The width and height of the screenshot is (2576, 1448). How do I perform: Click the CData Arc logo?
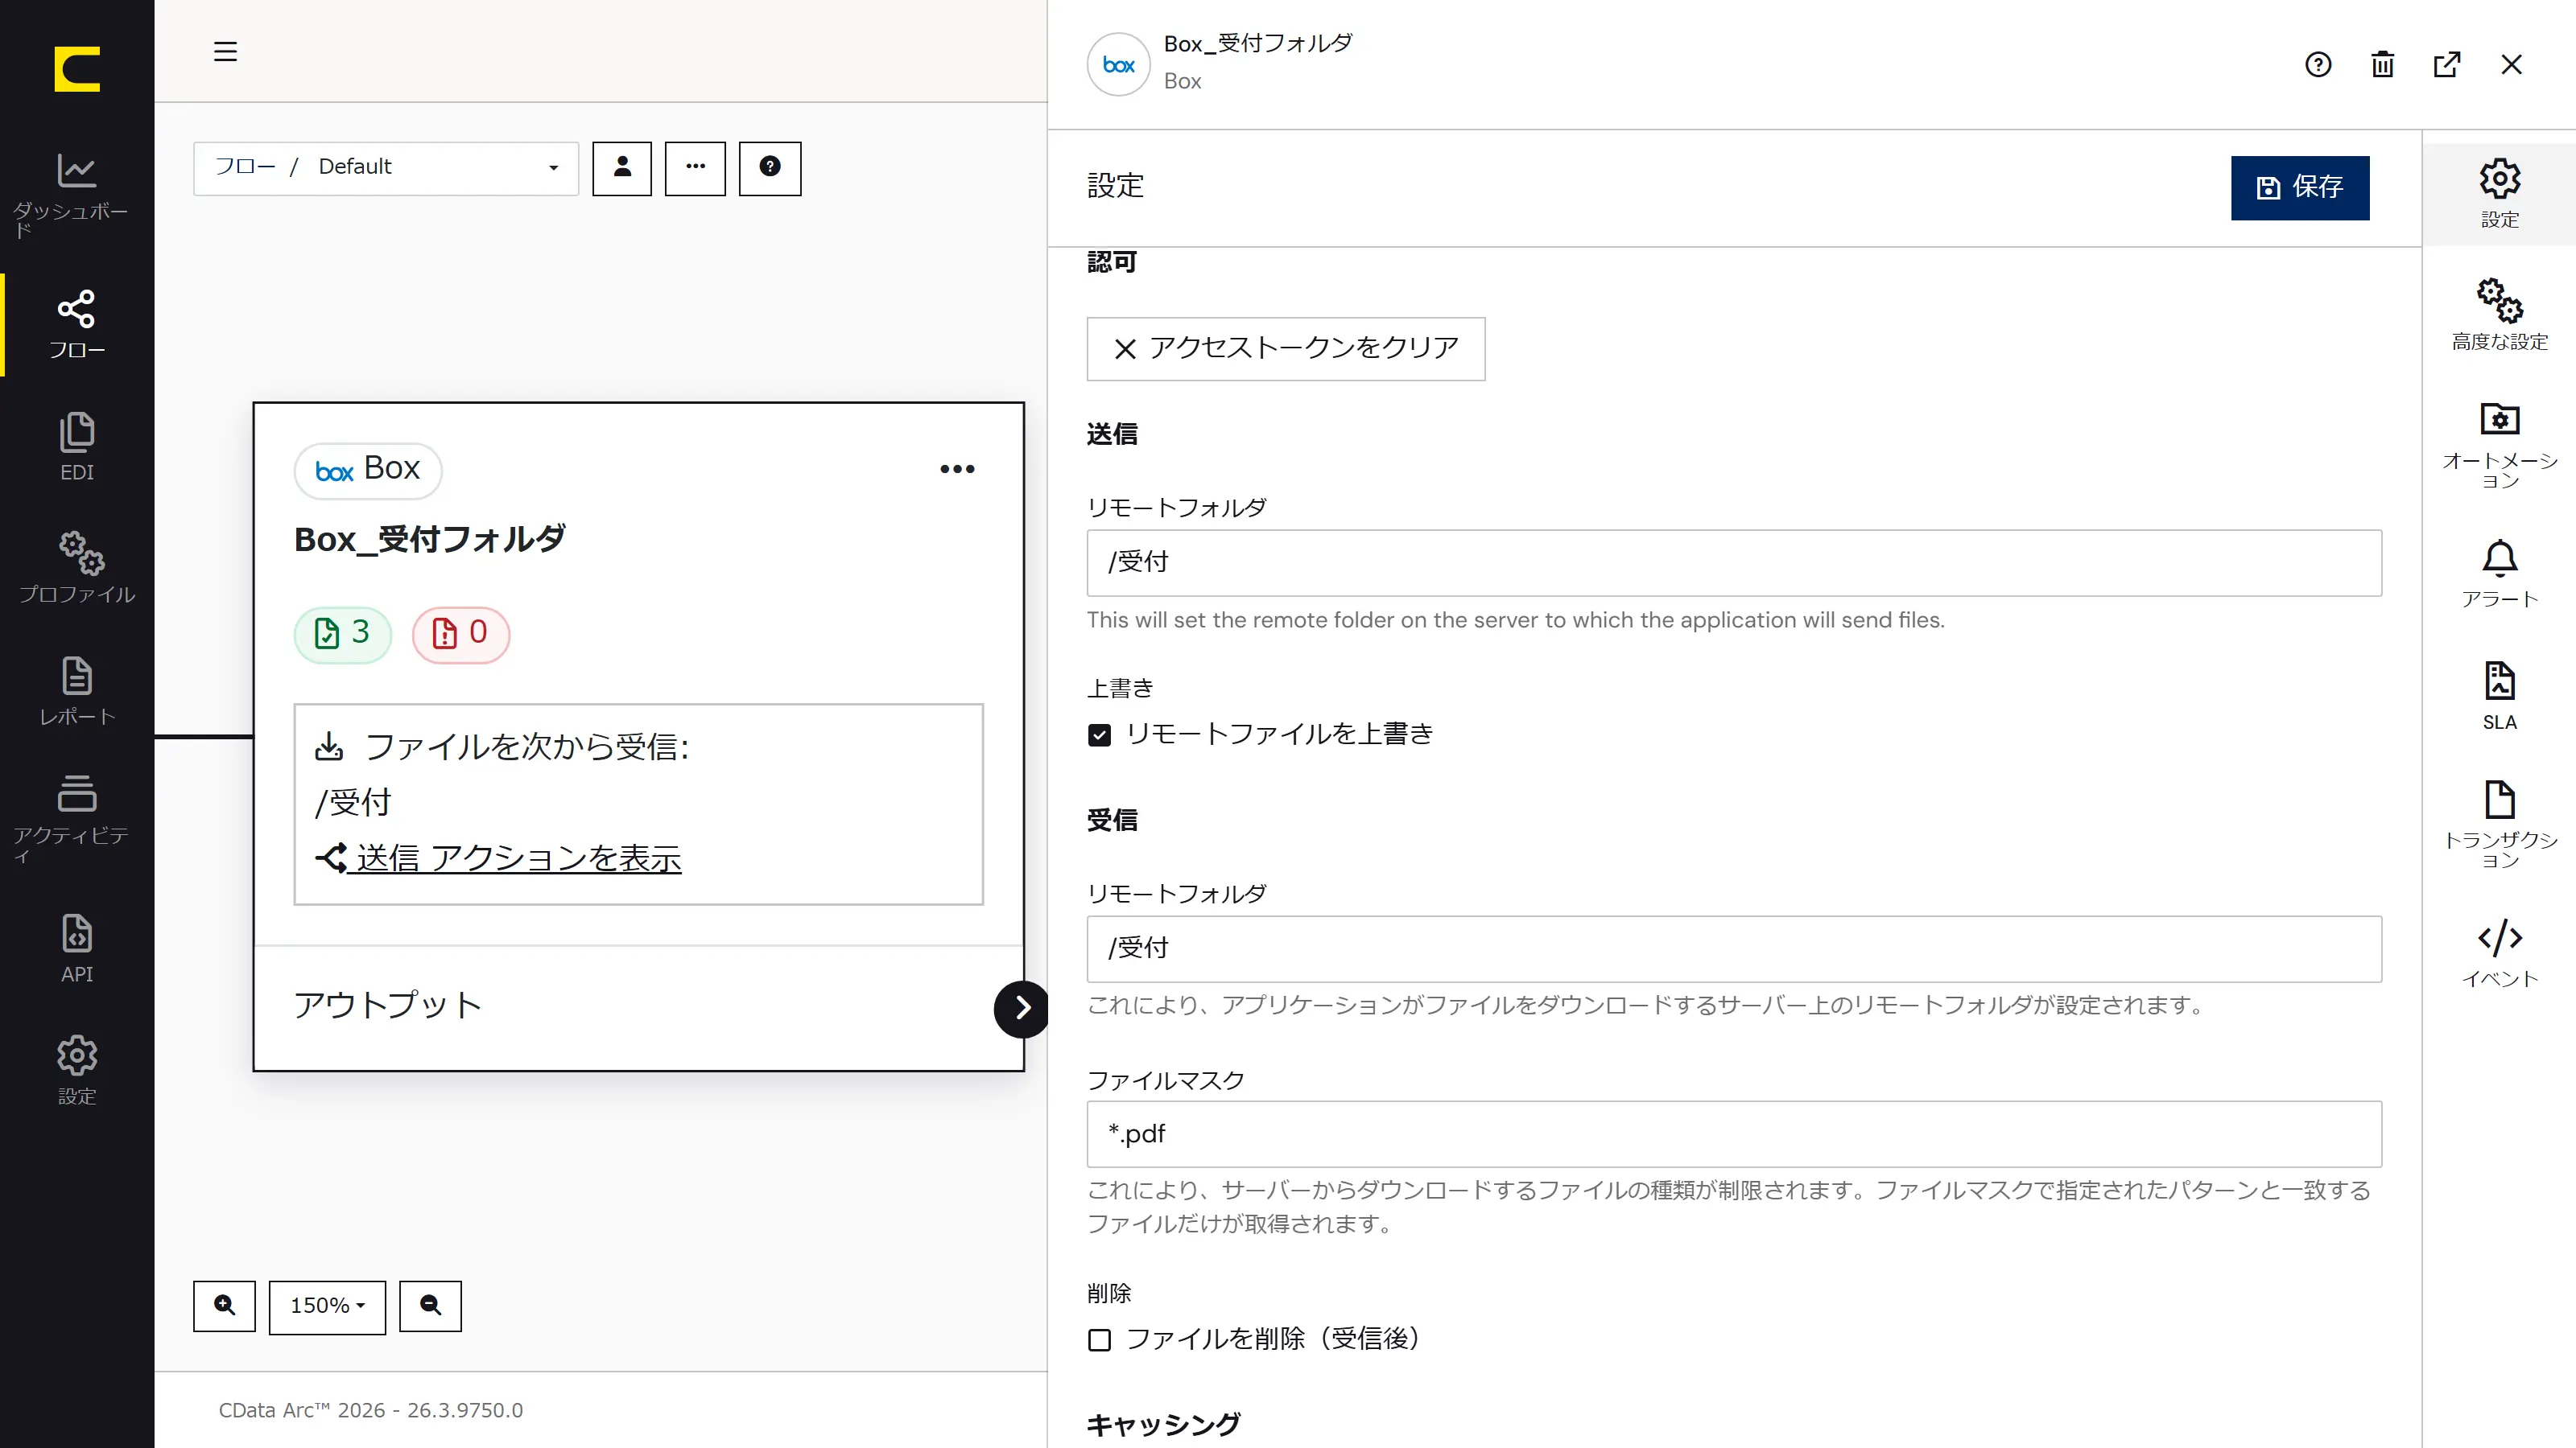point(77,69)
